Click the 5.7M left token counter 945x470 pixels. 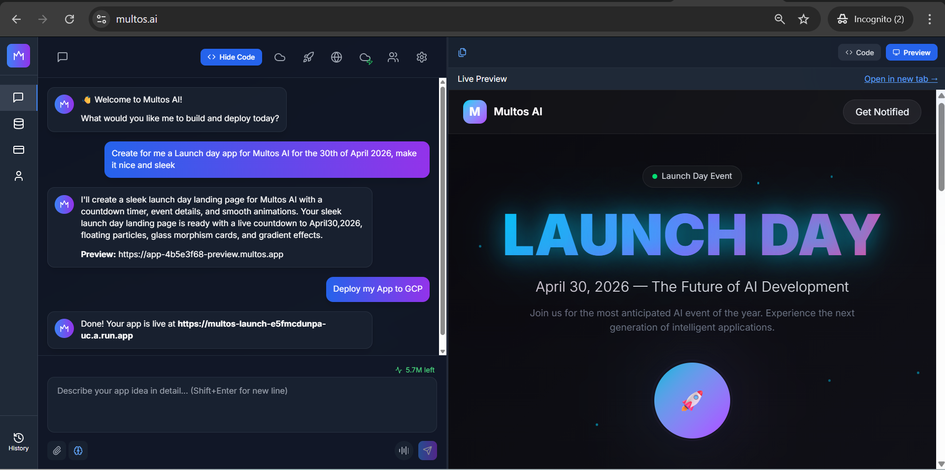point(415,370)
